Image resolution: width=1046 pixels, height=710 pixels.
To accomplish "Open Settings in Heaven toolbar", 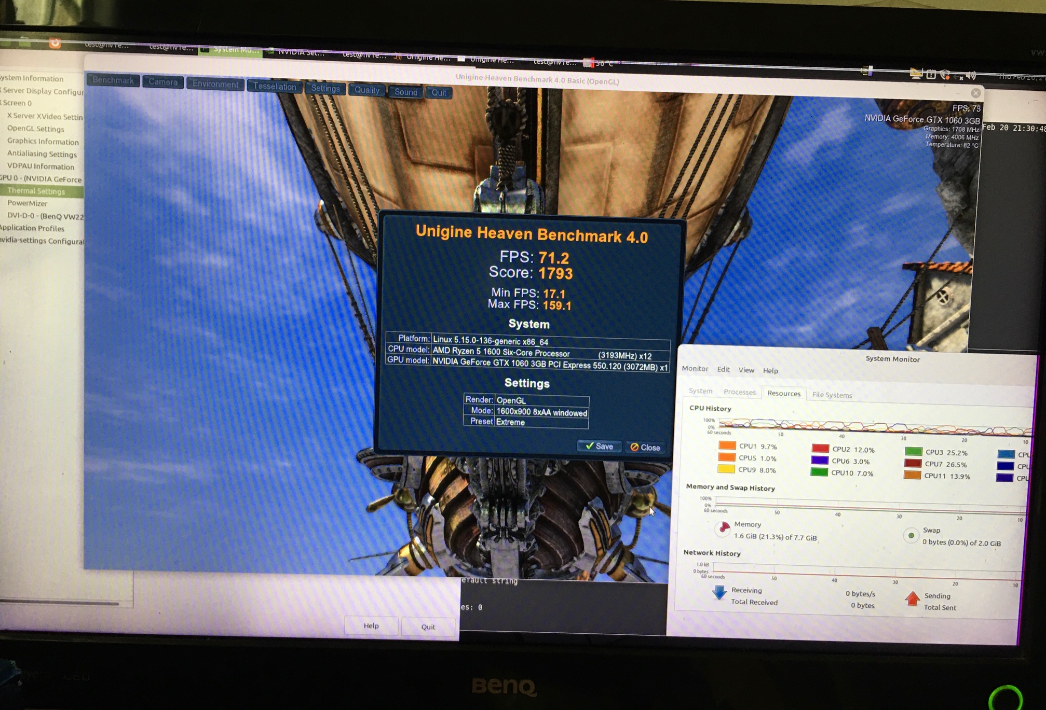I will (325, 88).
